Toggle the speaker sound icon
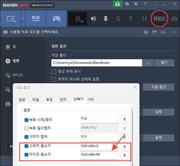 click(x=93, y=18)
